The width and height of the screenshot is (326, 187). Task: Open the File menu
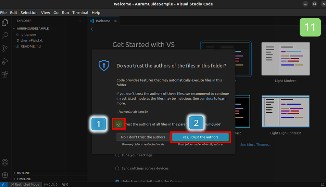click(3, 13)
